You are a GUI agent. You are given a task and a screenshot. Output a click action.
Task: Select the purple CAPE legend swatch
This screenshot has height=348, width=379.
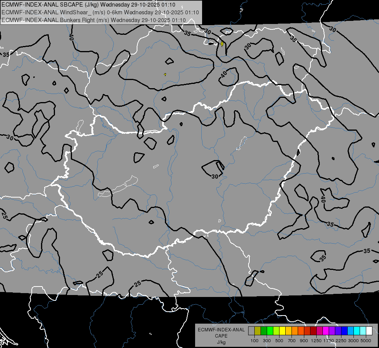[332, 331]
